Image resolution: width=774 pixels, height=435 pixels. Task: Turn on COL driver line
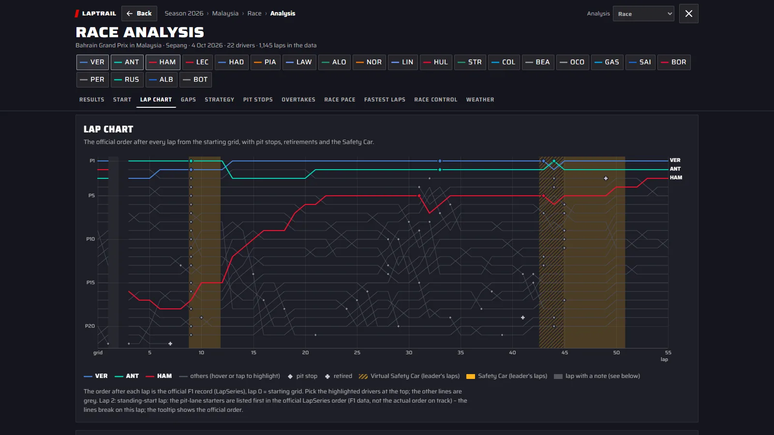[504, 62]
